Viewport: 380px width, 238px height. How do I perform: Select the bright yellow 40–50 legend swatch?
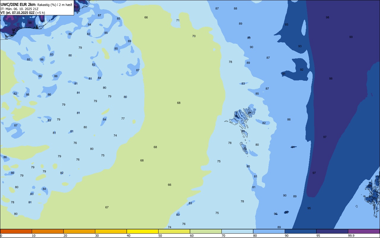coord(142,231)
